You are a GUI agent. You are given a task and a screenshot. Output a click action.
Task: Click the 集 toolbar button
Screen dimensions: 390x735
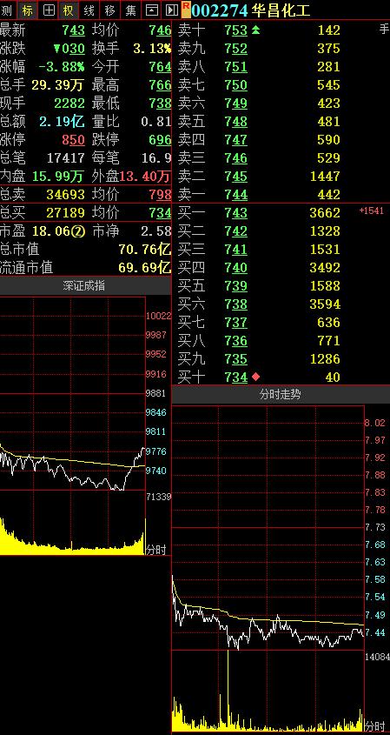click(130, 10)
